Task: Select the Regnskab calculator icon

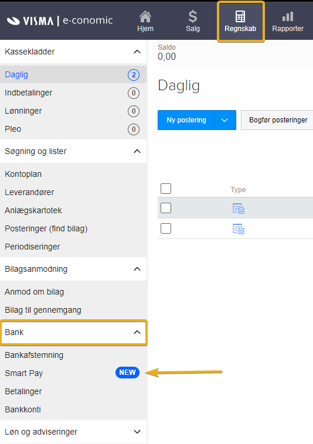Action: 240,16
